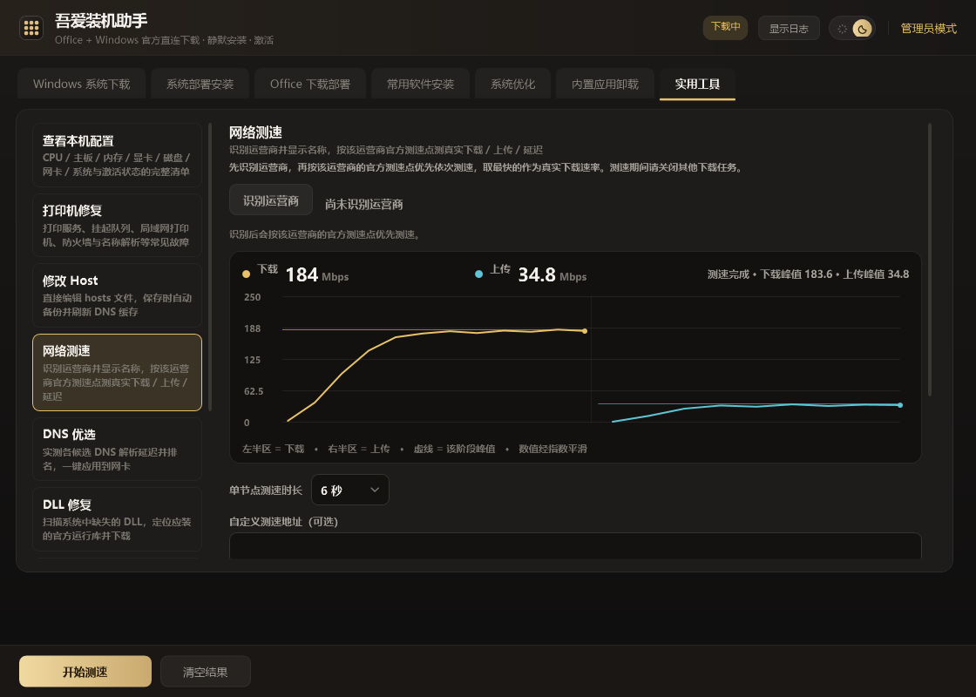Click the 清空结果 button
Screen dimensions: 976x697
click(x=206, y=672)
